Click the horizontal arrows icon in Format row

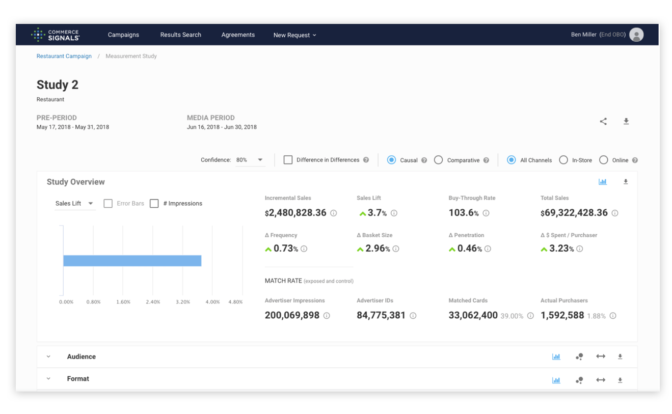601,380
